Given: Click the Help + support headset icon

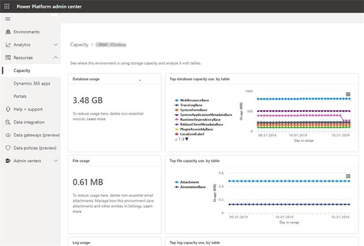Looking at the screenshot, I should tap(8, 109).
